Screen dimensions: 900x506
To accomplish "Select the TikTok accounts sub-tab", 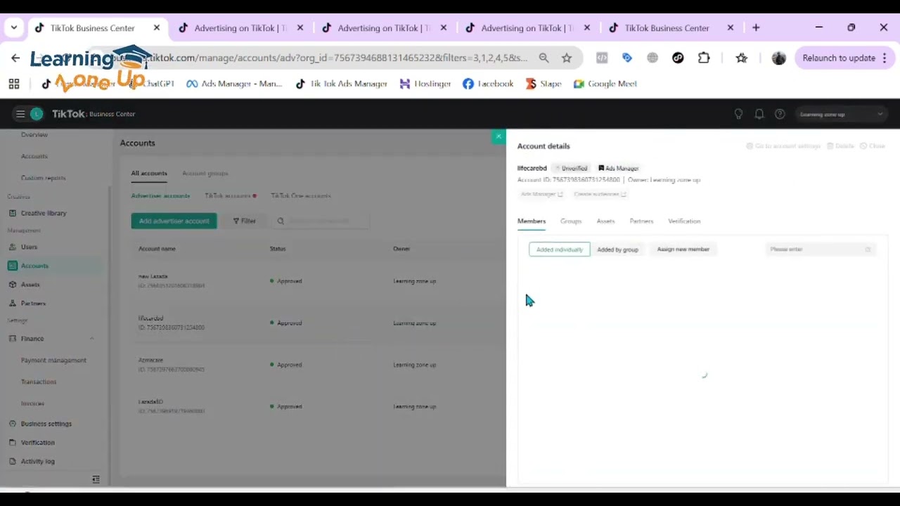I will point(228,196).
